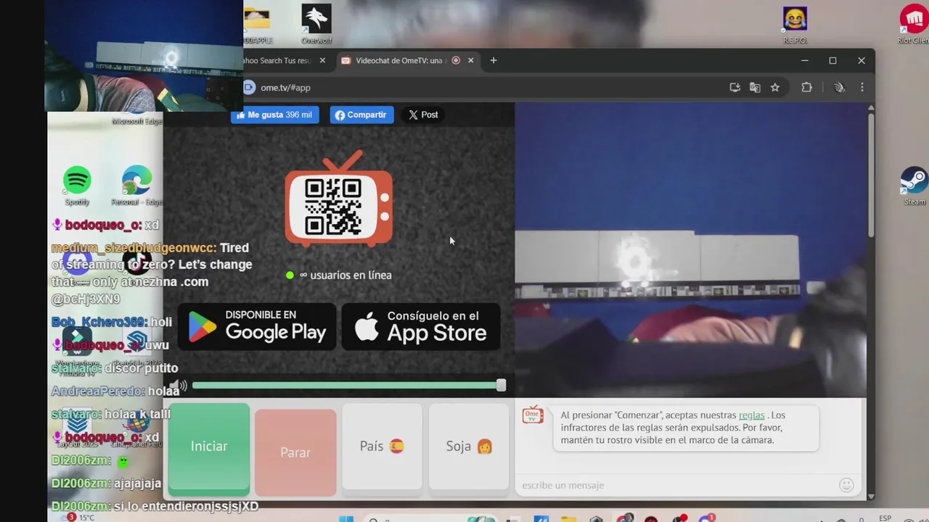Open the Google Play store badge
929x522 pixels.
tap(257, 327)
